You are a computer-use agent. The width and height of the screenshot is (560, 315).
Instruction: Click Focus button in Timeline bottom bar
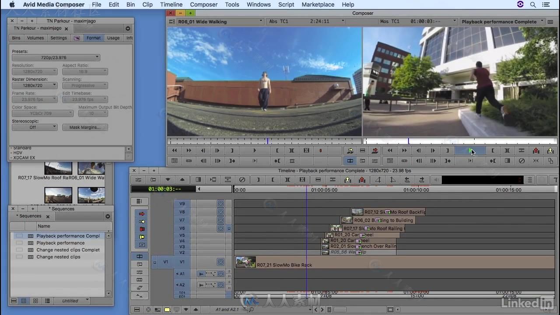click(x=148, y=310)
